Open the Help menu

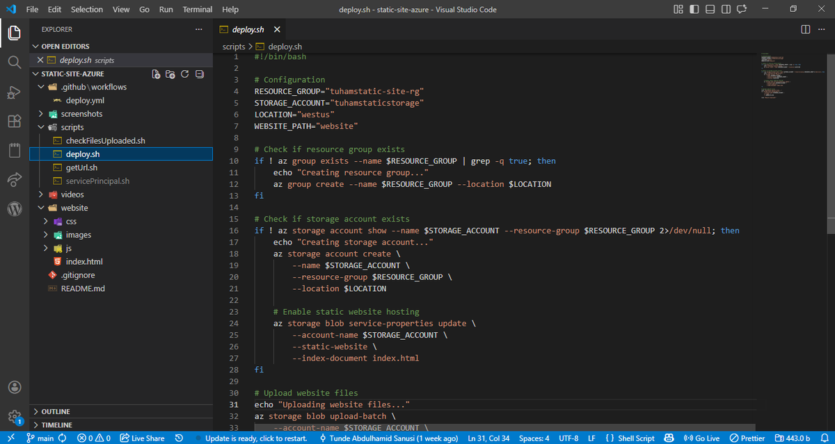[x=230, y=9]
